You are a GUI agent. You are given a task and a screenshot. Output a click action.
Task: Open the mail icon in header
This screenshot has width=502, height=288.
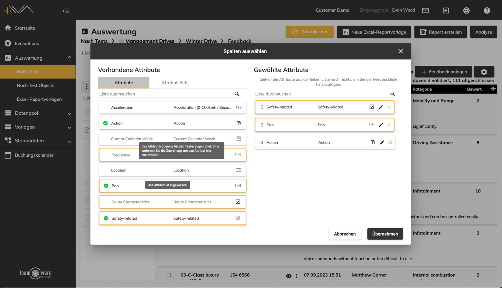426,10
